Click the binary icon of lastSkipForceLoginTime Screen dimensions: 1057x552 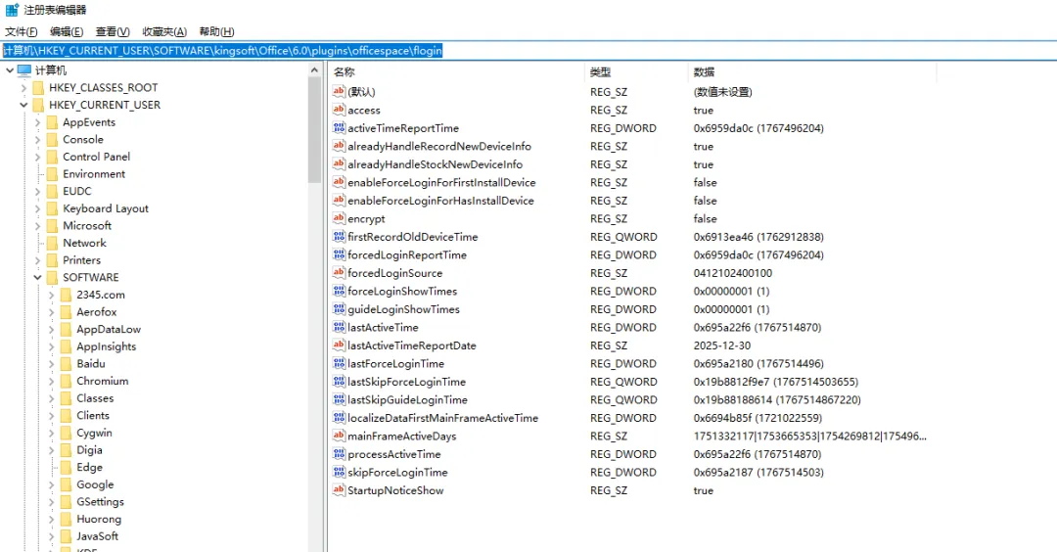[x=339, y=382]
